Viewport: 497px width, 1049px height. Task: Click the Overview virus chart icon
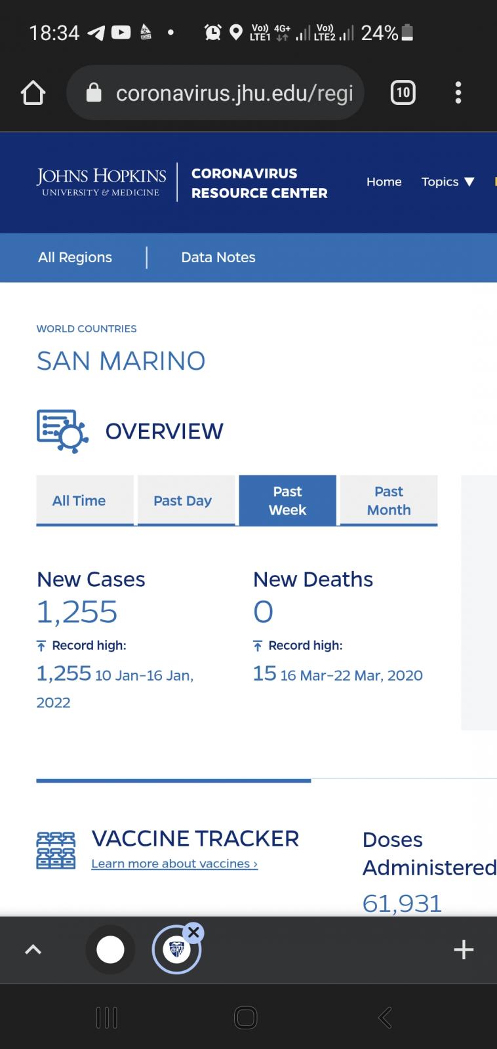tap(62, 431)
